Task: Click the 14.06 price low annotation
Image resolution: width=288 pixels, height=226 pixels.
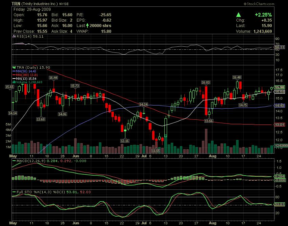Action: point(62,114)
